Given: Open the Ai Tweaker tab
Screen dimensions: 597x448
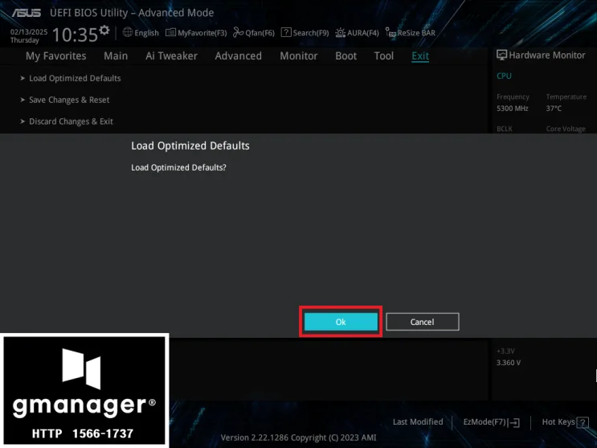Looking at the screenshot, I should click(171, 56).
